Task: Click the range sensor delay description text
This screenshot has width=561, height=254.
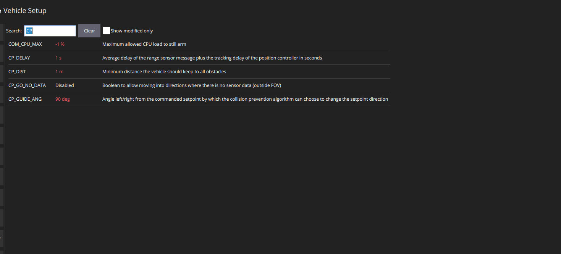Action: [x=212, y=58]
